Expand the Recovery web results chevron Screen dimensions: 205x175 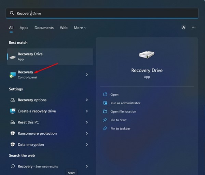point(87,166)
